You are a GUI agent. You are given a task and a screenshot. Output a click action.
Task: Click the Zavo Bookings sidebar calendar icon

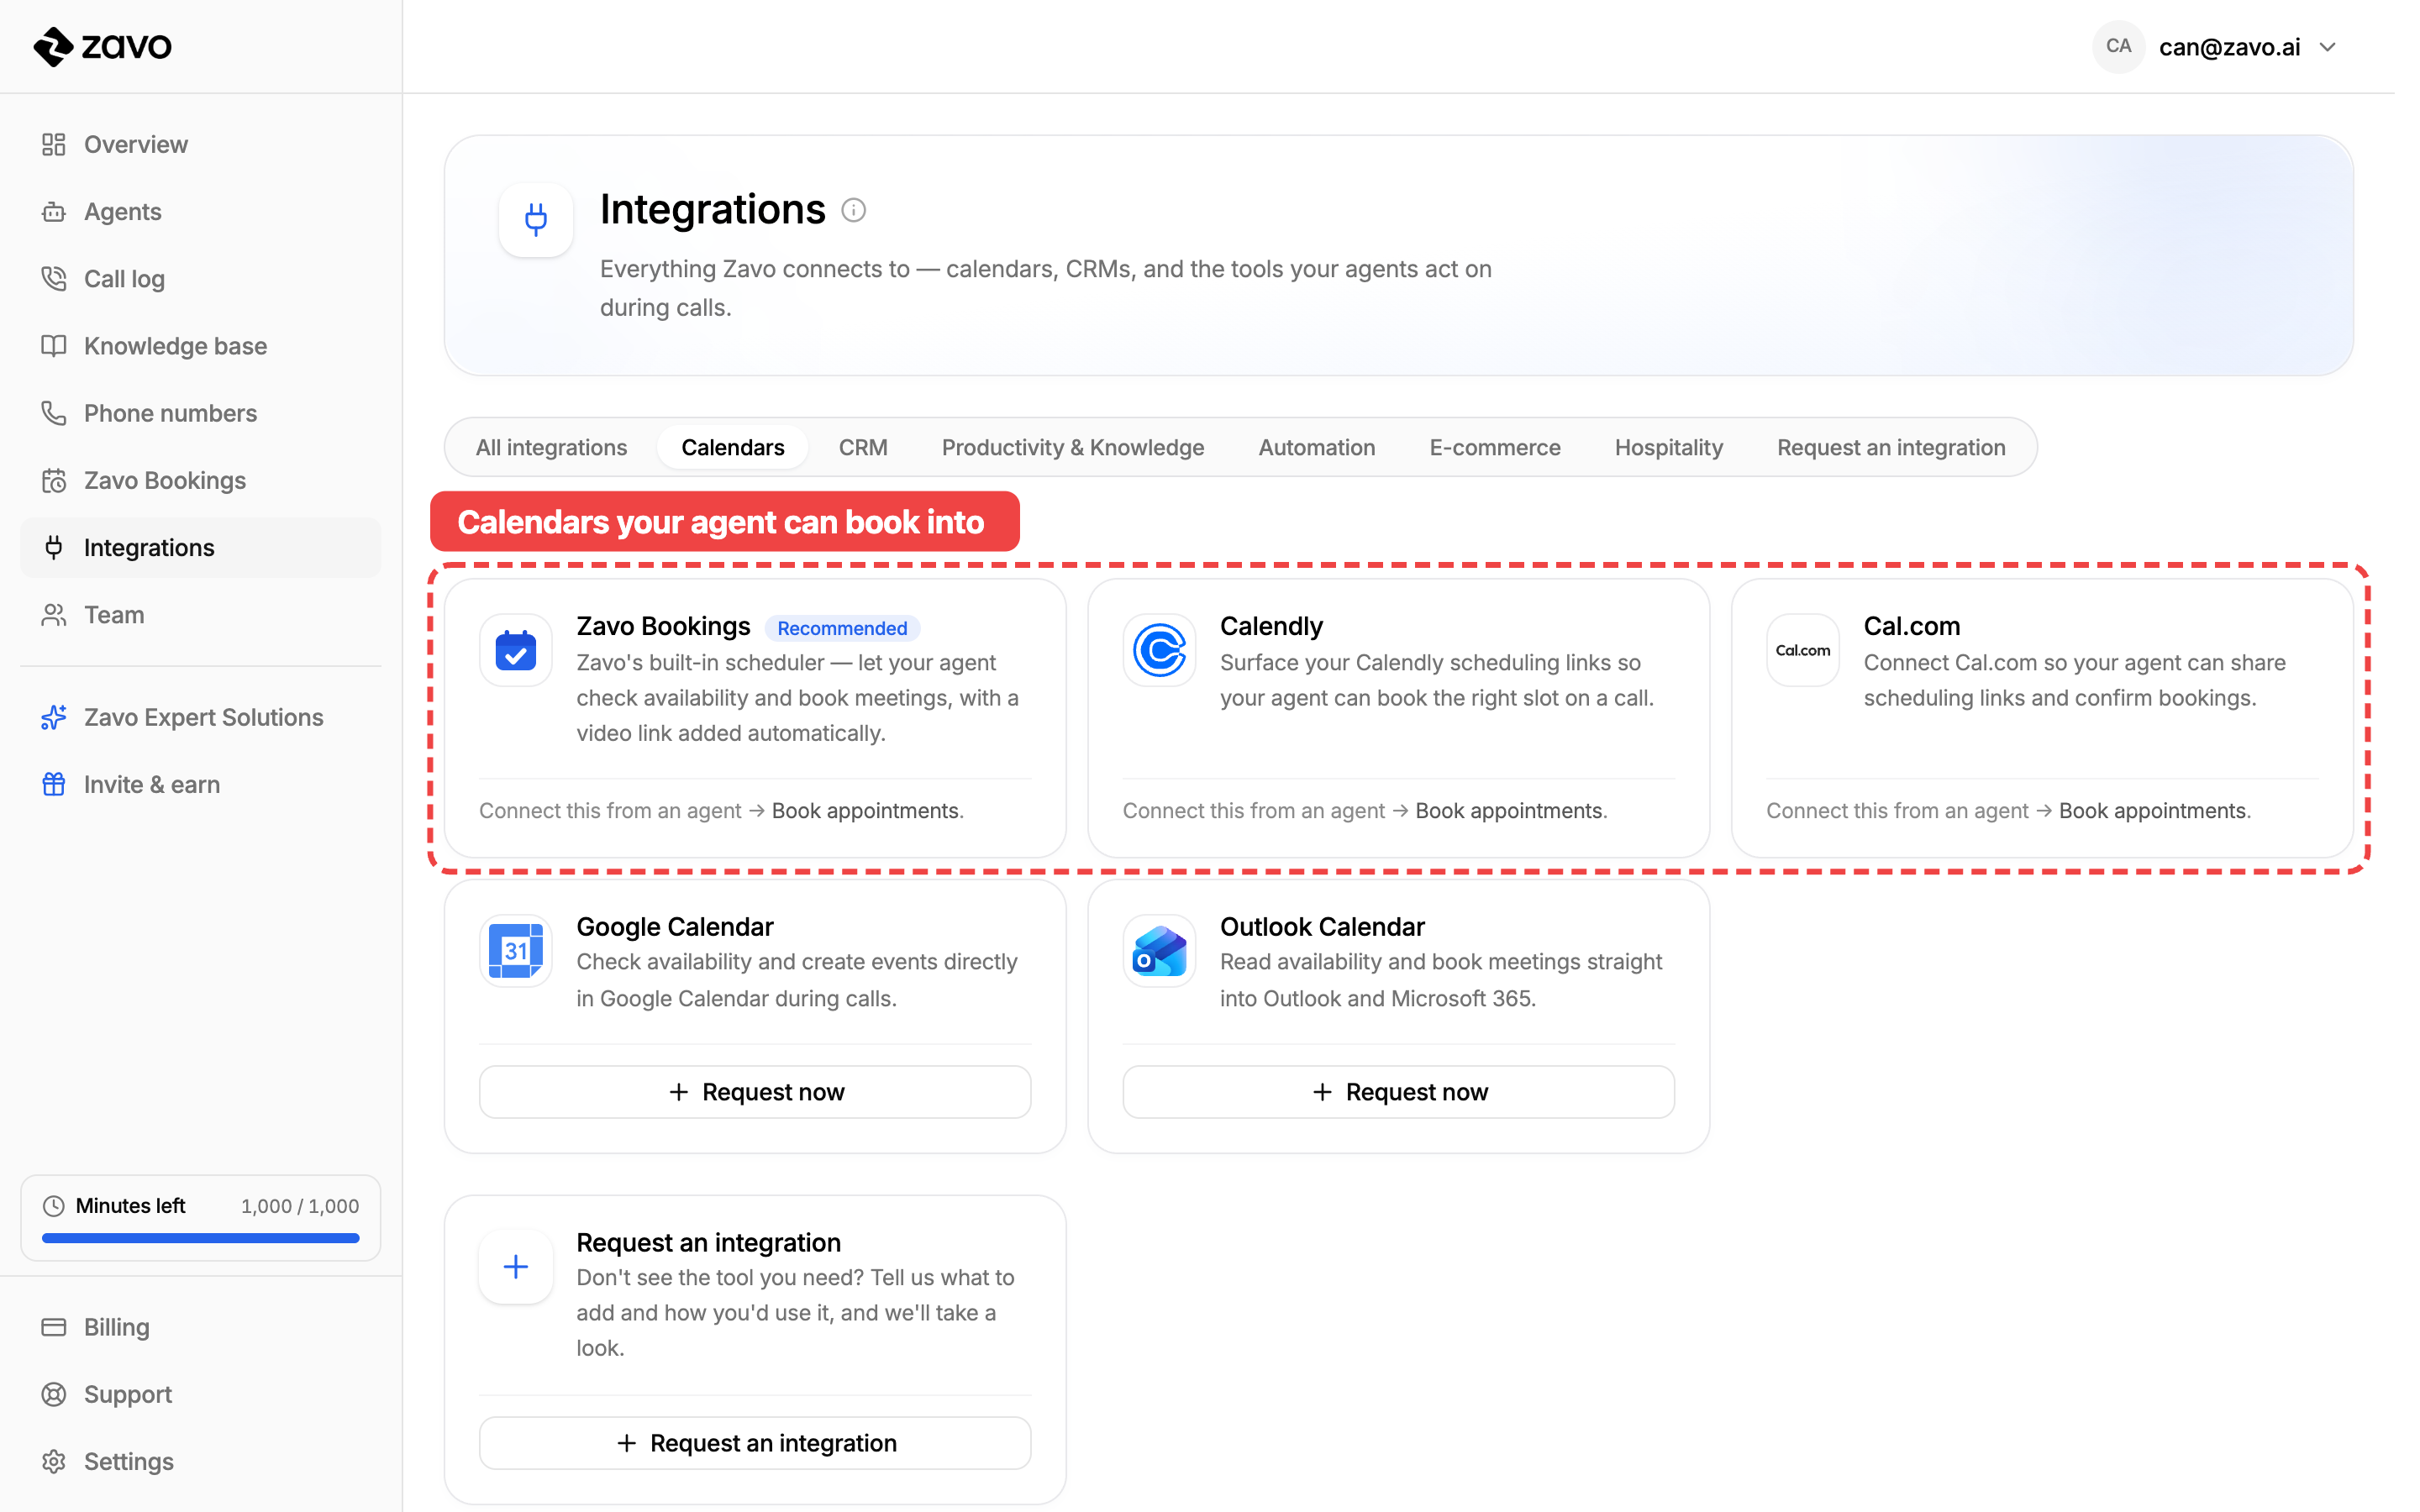click(x=54, y=481)
